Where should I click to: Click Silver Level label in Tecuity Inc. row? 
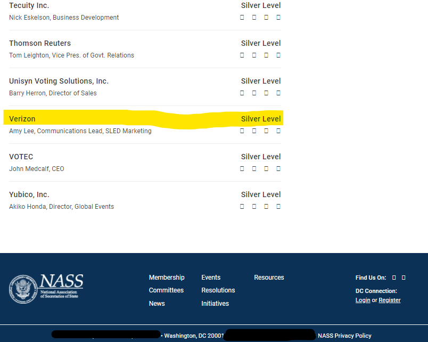tap(261, 5)
